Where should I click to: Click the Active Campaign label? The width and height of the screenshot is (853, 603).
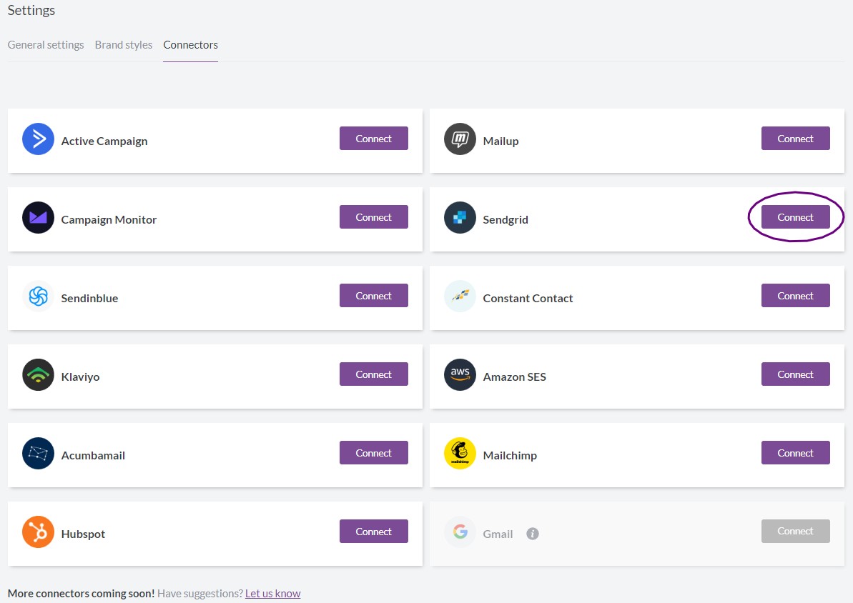pos(104,141)
